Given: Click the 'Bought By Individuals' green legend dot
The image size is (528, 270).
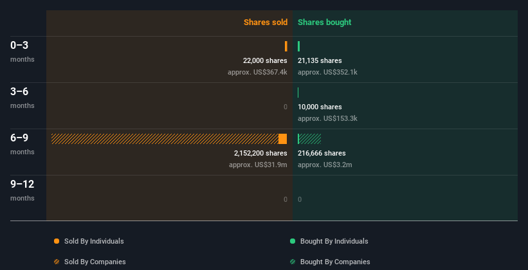Looking at the screenshot, I should point(293,241).
